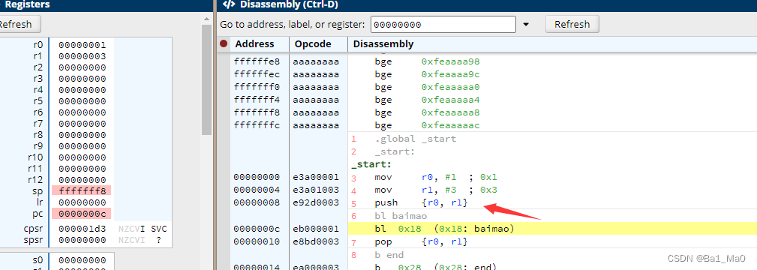This screenshot has width=757, height=270.
Task: Click source line 6 bl baimao
Action: [x=401, y=216]
